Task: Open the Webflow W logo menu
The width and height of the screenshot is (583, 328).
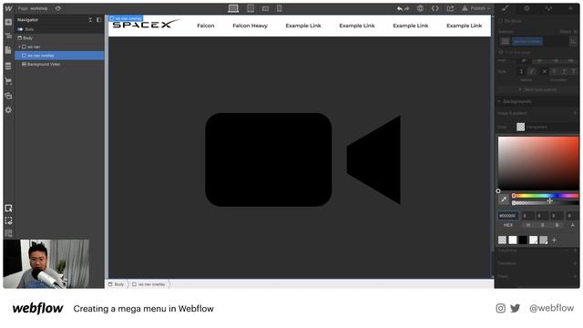Action: 8,8
